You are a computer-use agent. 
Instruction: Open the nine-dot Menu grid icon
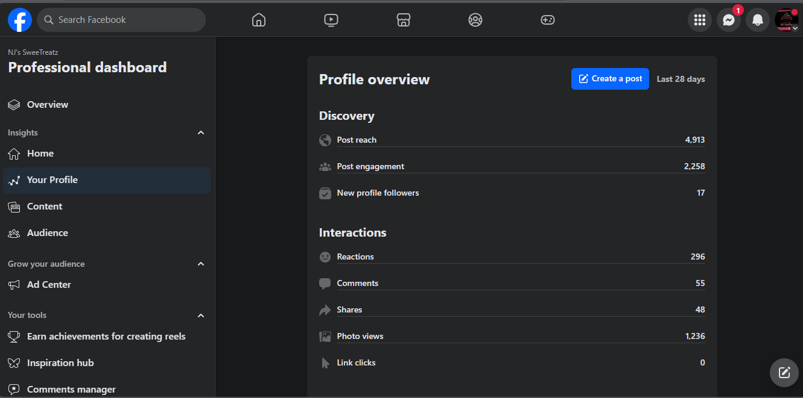[x=700, y=20]
